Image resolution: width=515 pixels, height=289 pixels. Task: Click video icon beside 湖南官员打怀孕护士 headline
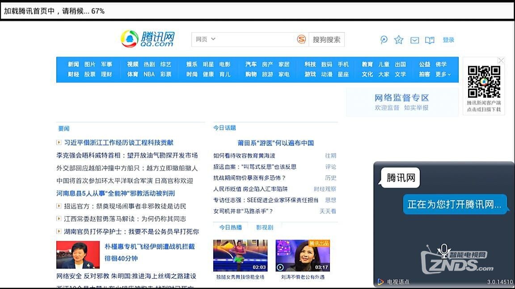[59, 231]
